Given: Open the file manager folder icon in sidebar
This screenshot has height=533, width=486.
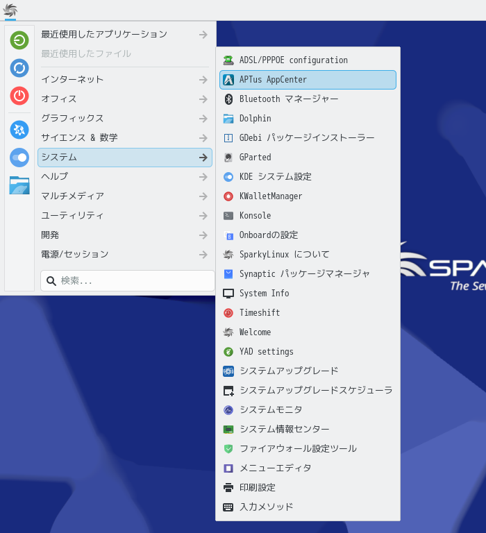Looking at the screenshot, I should (x=19, y=185).
